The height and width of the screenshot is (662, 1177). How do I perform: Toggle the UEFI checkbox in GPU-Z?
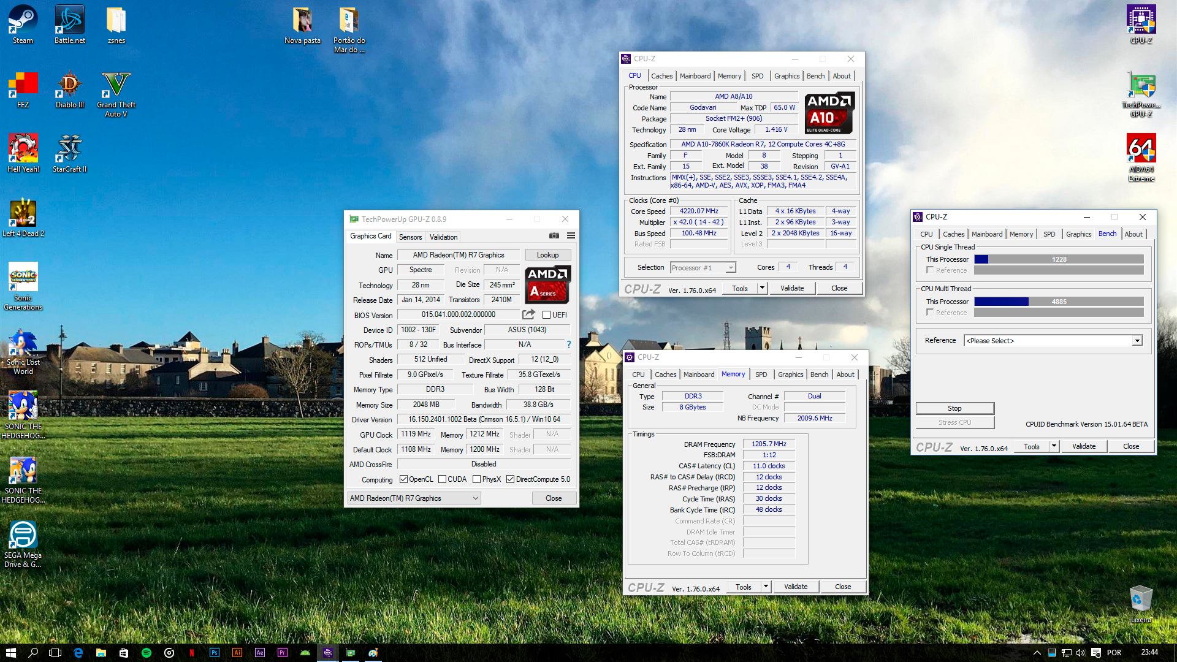[x=546, y=315]
